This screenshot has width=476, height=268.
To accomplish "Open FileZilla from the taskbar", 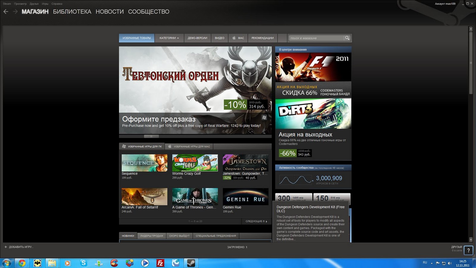I will point(160,263).
